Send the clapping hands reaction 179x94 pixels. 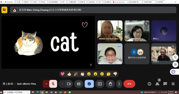click(x=82, y=74)
